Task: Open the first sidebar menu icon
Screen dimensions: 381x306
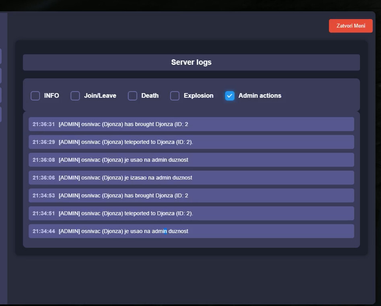Action: [2, 56]
